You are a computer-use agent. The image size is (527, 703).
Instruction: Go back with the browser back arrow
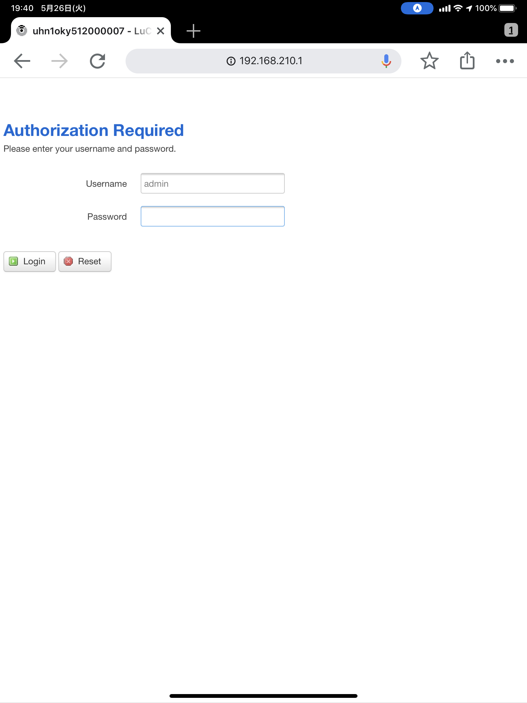22,61
